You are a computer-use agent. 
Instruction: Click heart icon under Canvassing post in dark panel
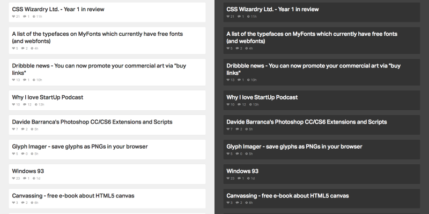pyautogui.click(x=228, y=203)
